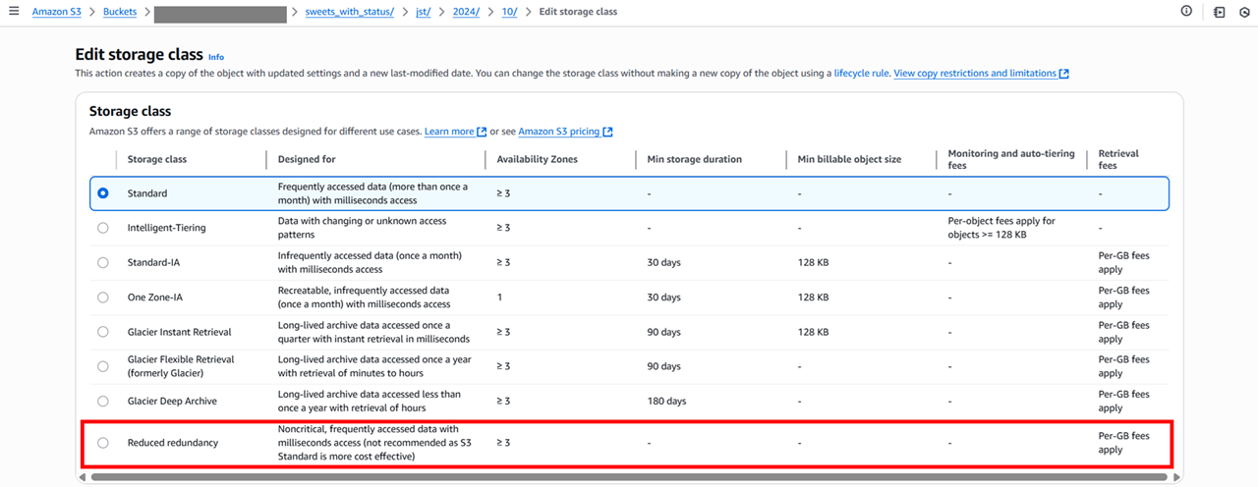The image size is (1258, 487).
Task: Select Standard-IA radio button
Action: tap(103, 262)
